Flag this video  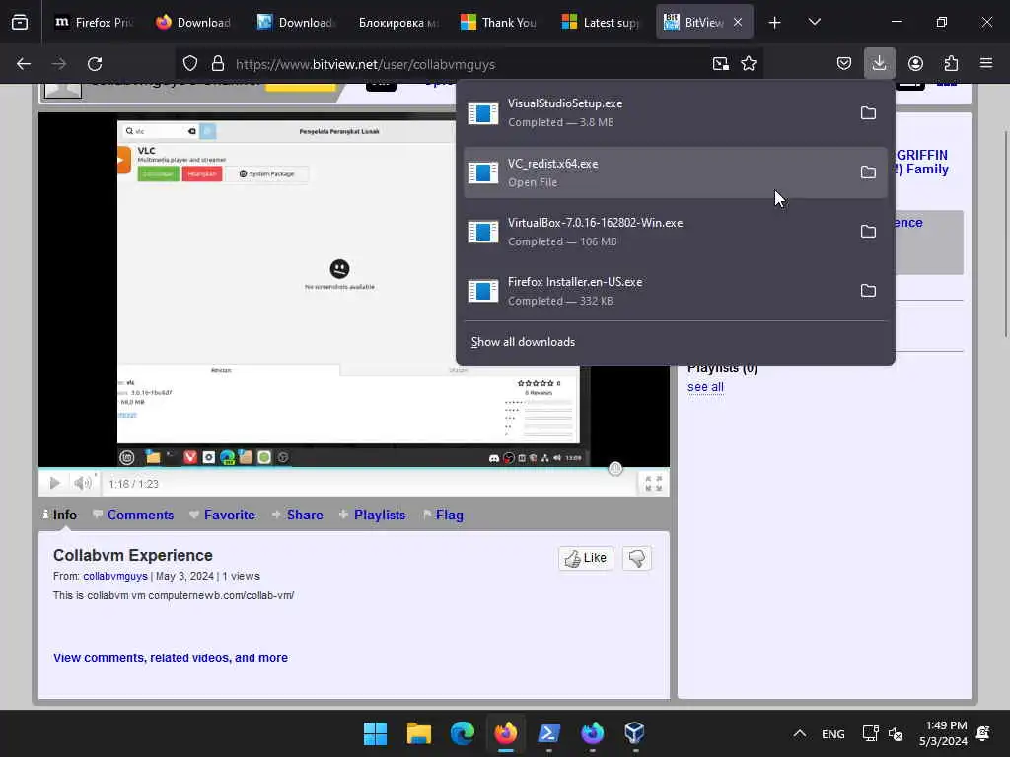tap(443, 515)
